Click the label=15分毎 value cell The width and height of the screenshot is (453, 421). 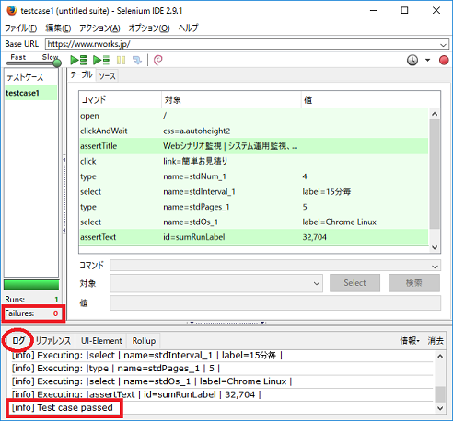point(327,191)
